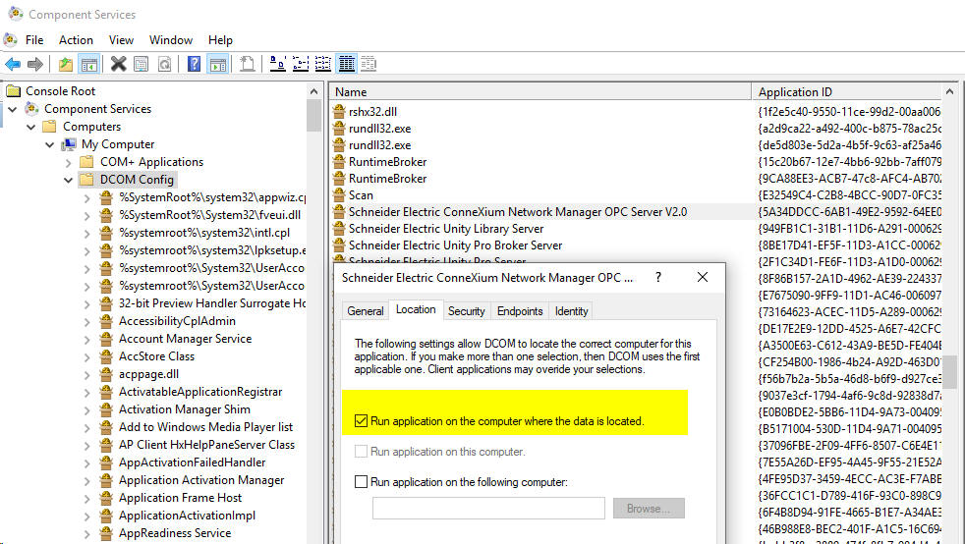Click the Up One Level folder icon

point(65,63)
